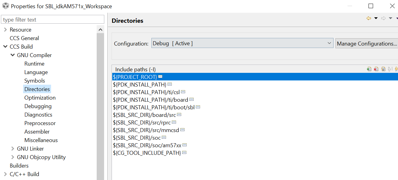Open the Symbols settings page
This screenshot has width=398, height=180.
coord(35,81)
